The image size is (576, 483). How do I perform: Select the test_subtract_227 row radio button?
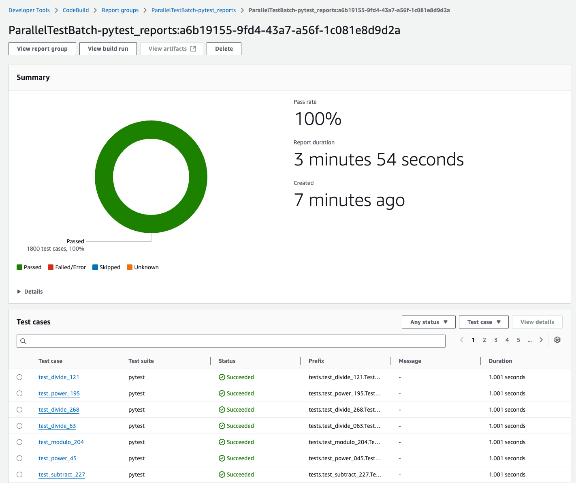pyautogui.click(x=19, y=474)
